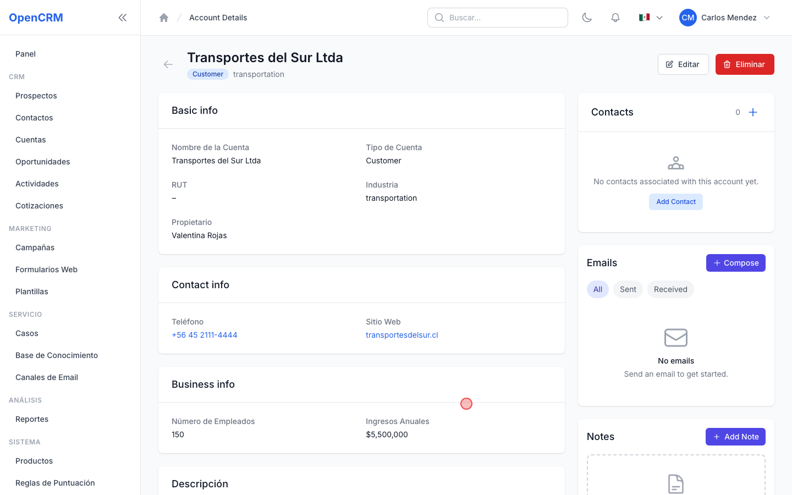The image size is (792, 495).
Task: Click Account Details breadcrumb text
Action: click(218, 18)
